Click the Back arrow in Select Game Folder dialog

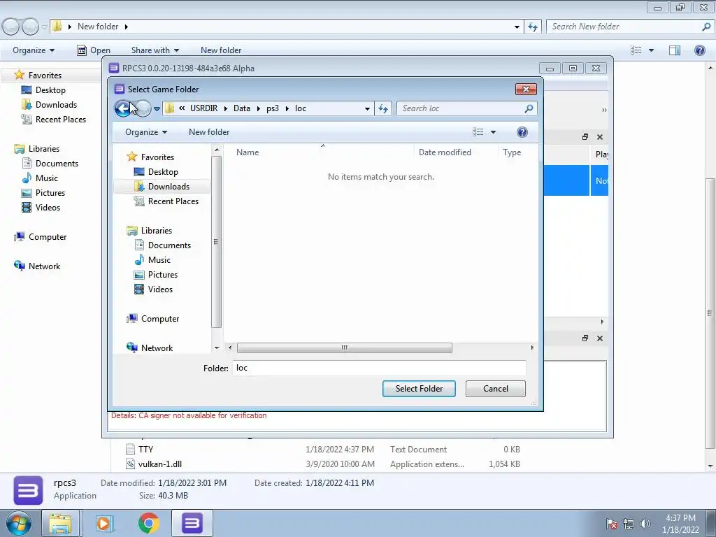coord(123,108)
